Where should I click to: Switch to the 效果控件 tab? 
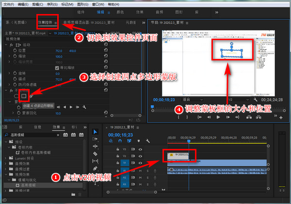(45, 23)
